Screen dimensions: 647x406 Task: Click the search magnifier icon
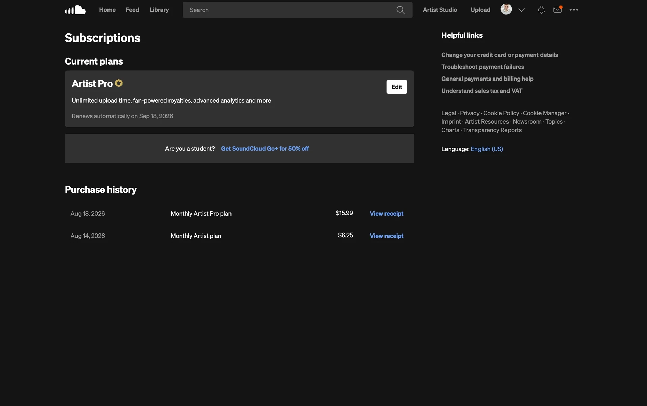point(400,10)
